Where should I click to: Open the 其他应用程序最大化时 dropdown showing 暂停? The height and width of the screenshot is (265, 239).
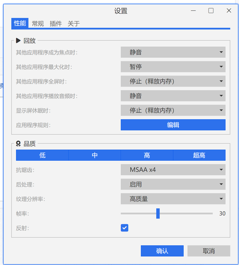(173, 67)
